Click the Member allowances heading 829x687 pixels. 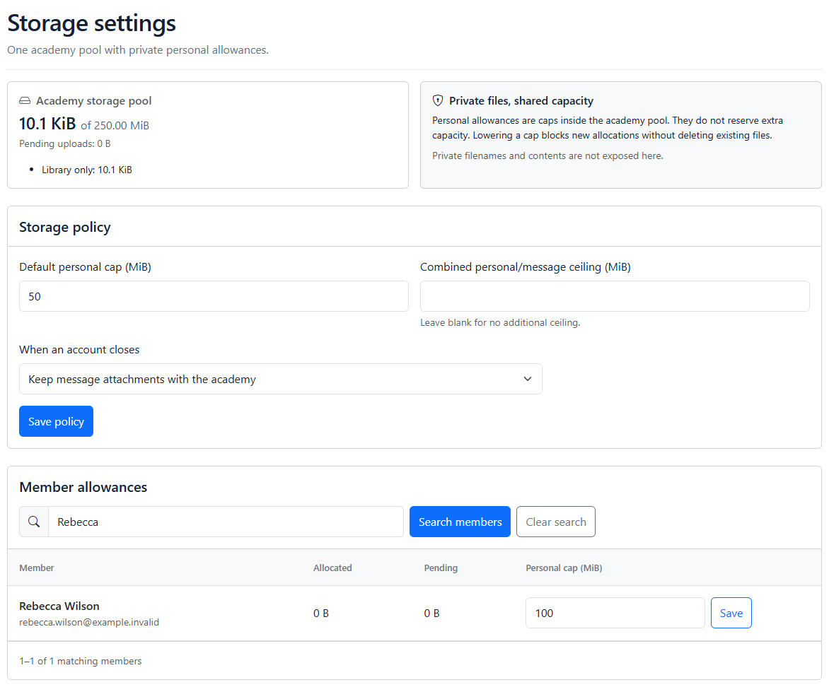83,487
